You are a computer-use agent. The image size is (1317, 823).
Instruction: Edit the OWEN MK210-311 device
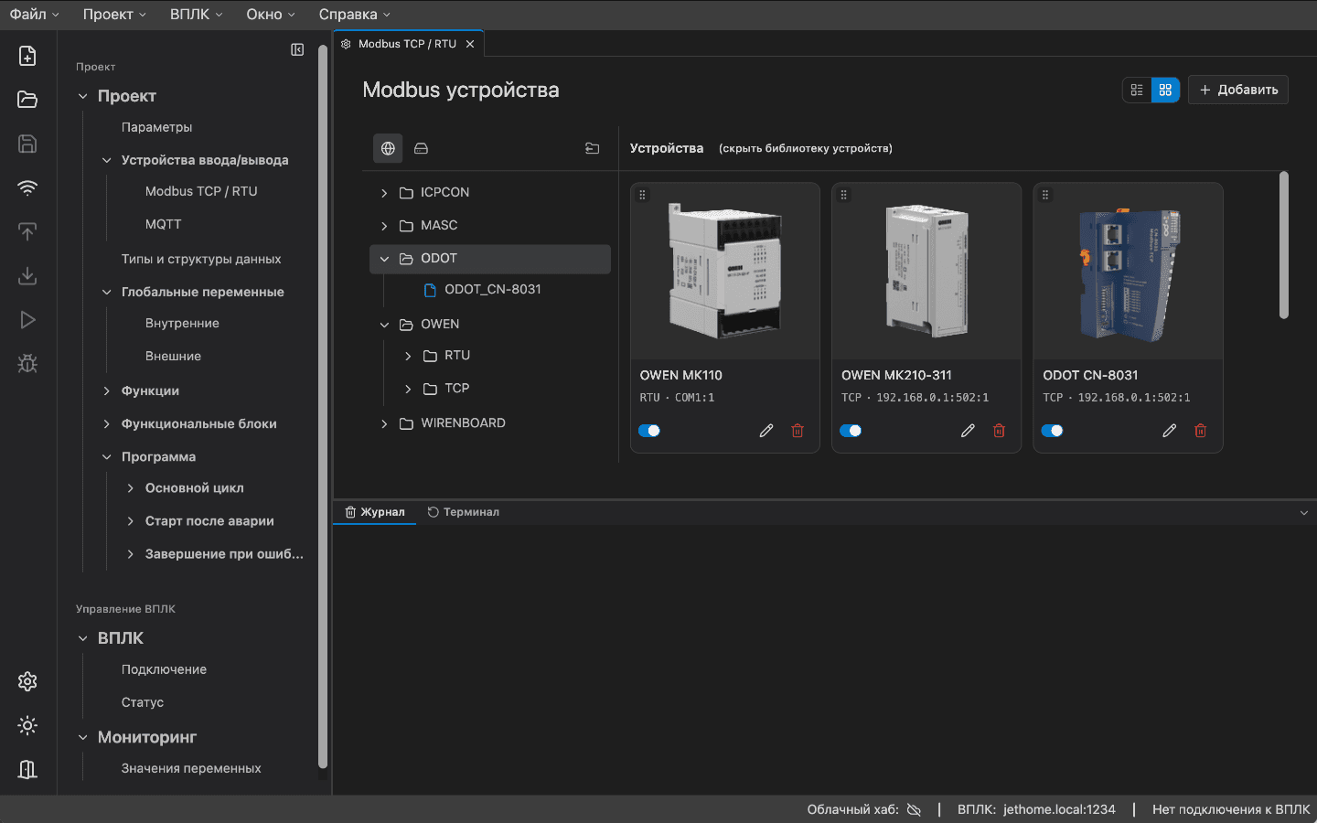coord(968,431)
